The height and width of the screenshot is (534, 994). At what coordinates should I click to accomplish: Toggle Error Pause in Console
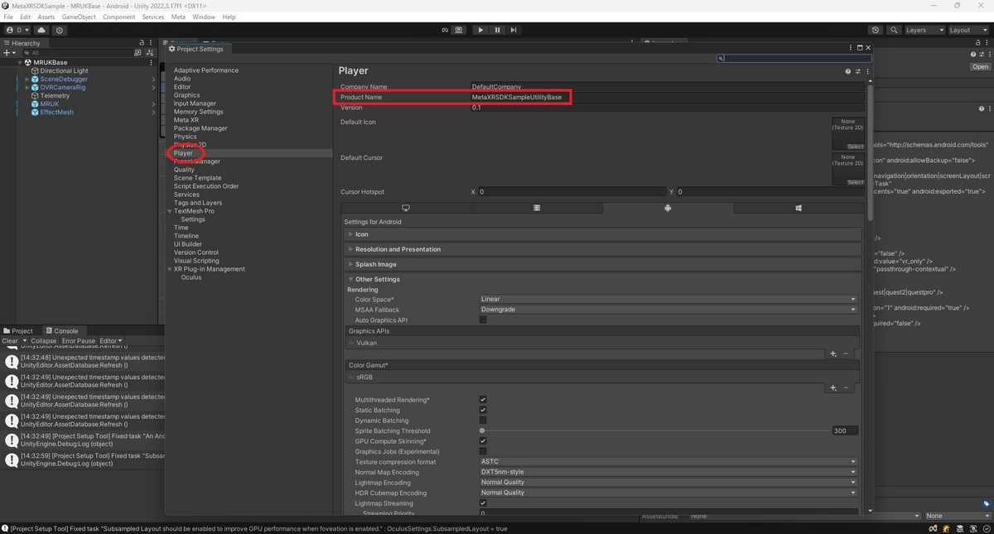(79, 340)
